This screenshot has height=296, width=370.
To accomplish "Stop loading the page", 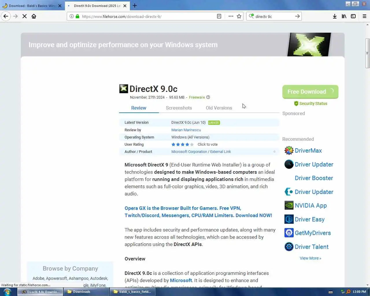I will (25, 16).
